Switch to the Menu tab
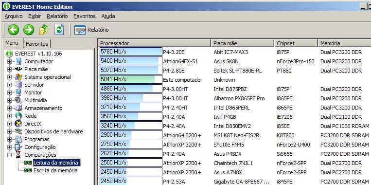Viewport: 371px width, 185px height. [x=12, y=43]
